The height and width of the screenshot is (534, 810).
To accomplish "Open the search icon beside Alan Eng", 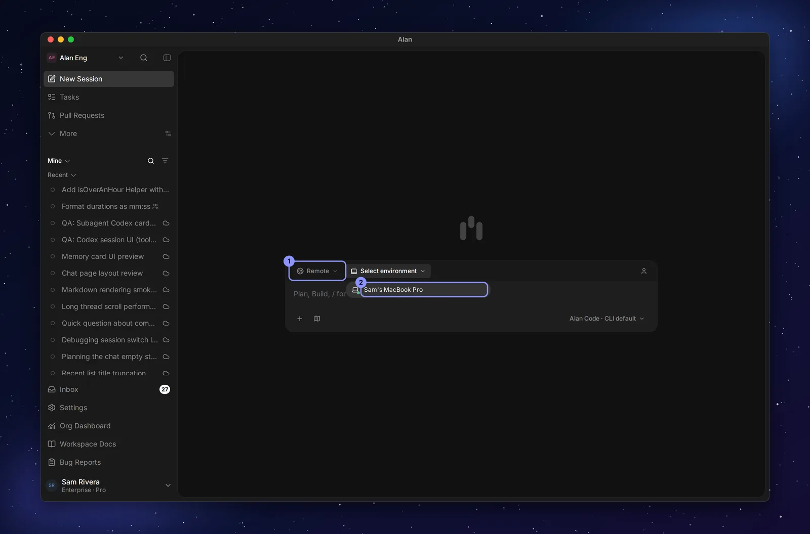I will pos(144,58).
